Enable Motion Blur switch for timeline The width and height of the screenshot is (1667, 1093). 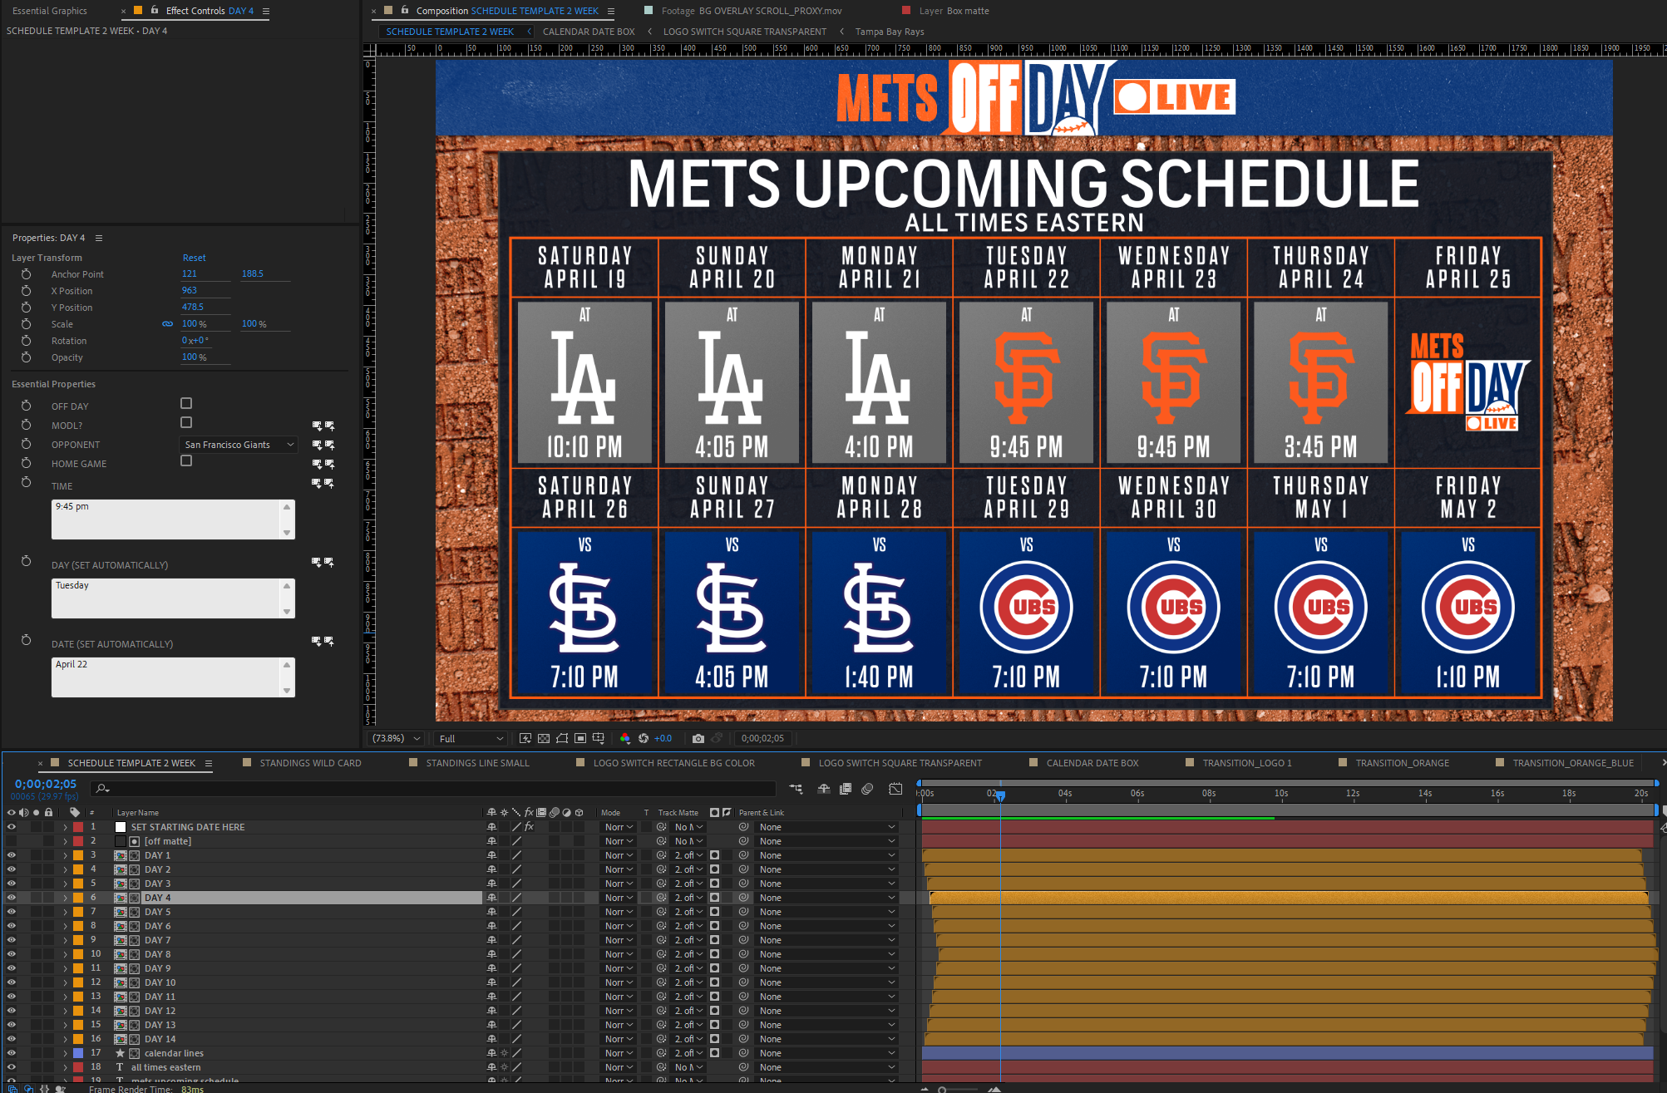tap(867, 789)
